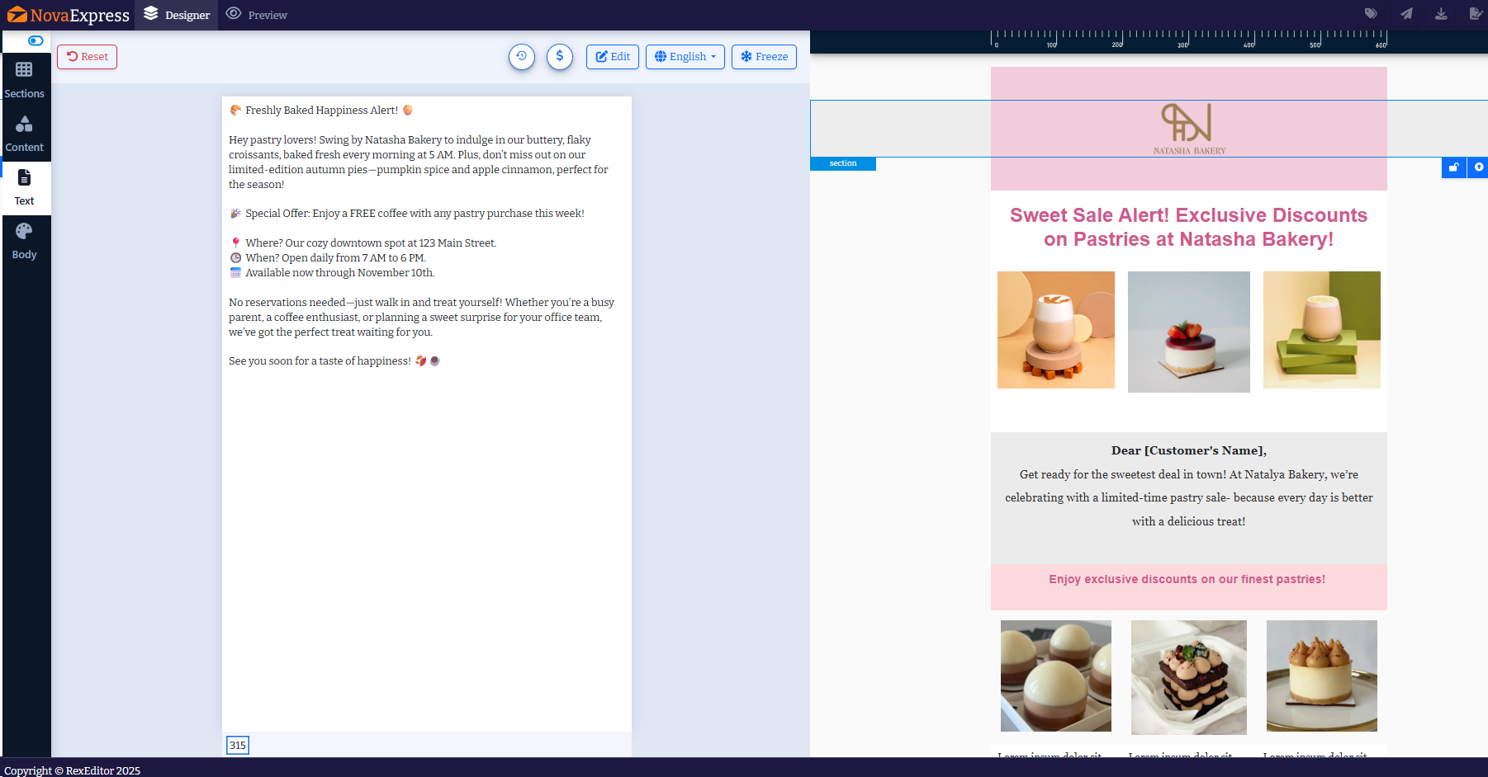This screenshot has height=777, width=1488.
Task: Click the Edit button
Action: coord(613,57)
